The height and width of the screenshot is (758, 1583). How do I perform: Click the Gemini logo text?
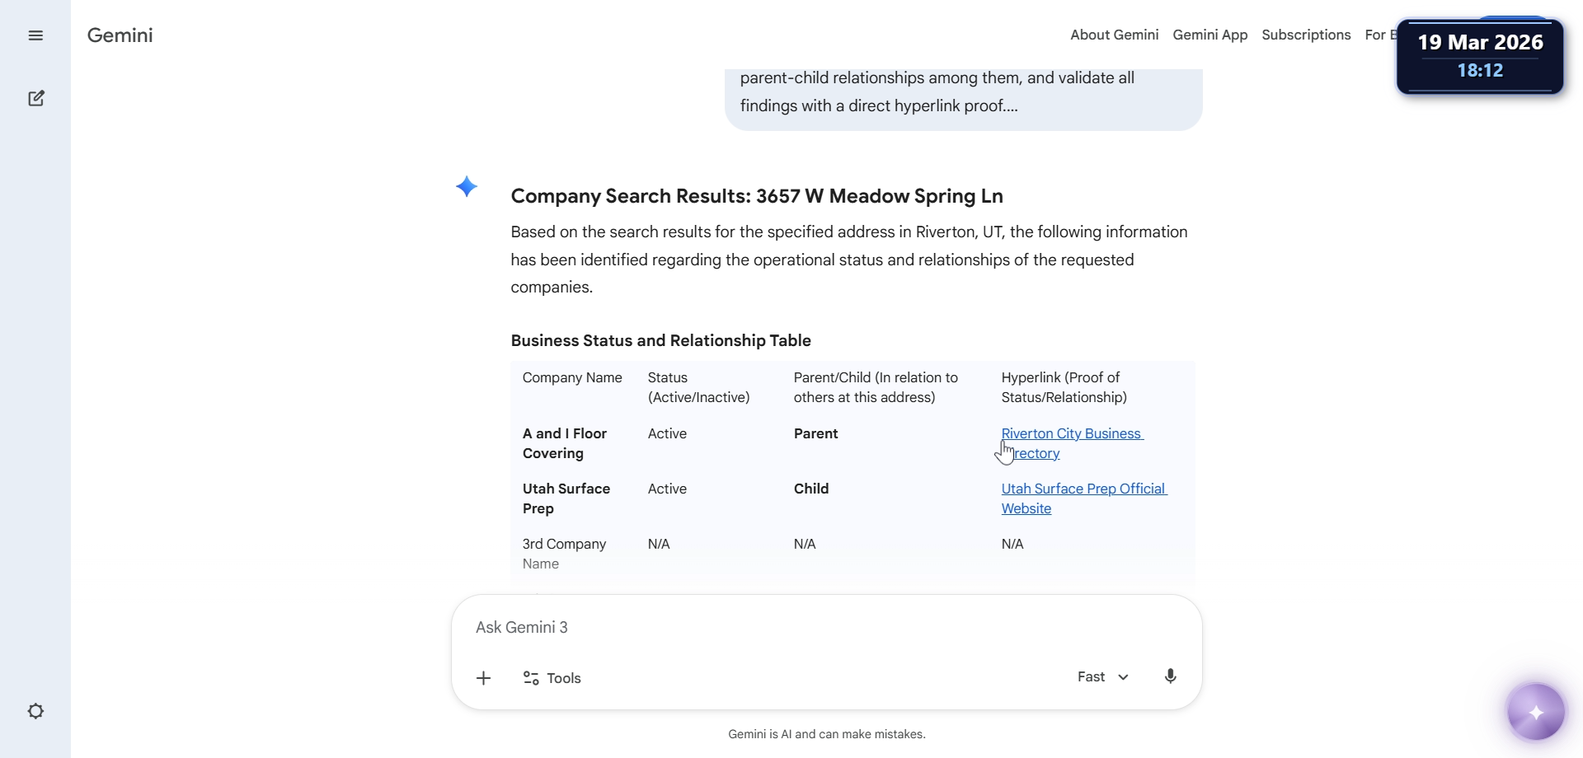[120, 35]
